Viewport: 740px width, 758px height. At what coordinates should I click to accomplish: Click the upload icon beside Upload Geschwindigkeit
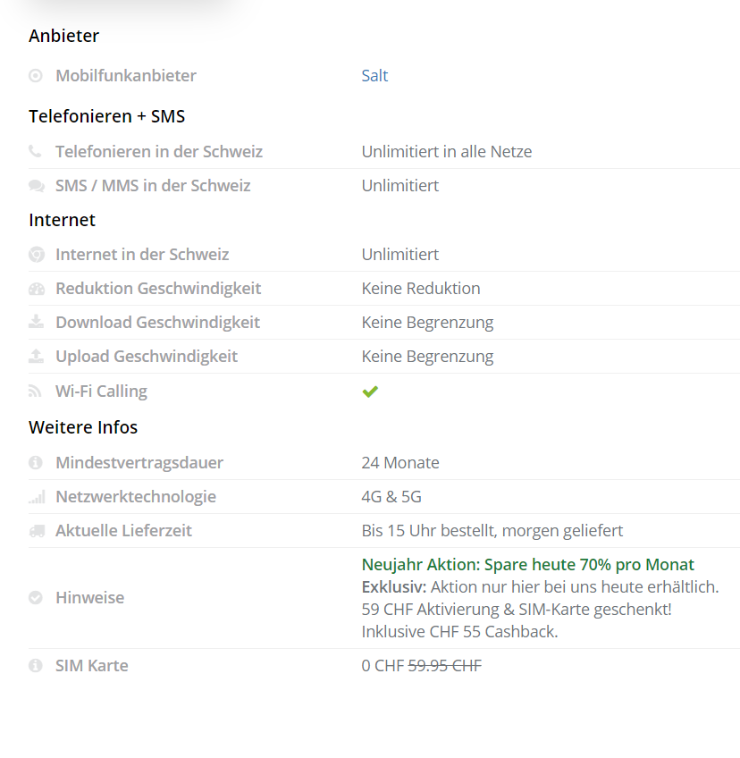tap(36, 357)
